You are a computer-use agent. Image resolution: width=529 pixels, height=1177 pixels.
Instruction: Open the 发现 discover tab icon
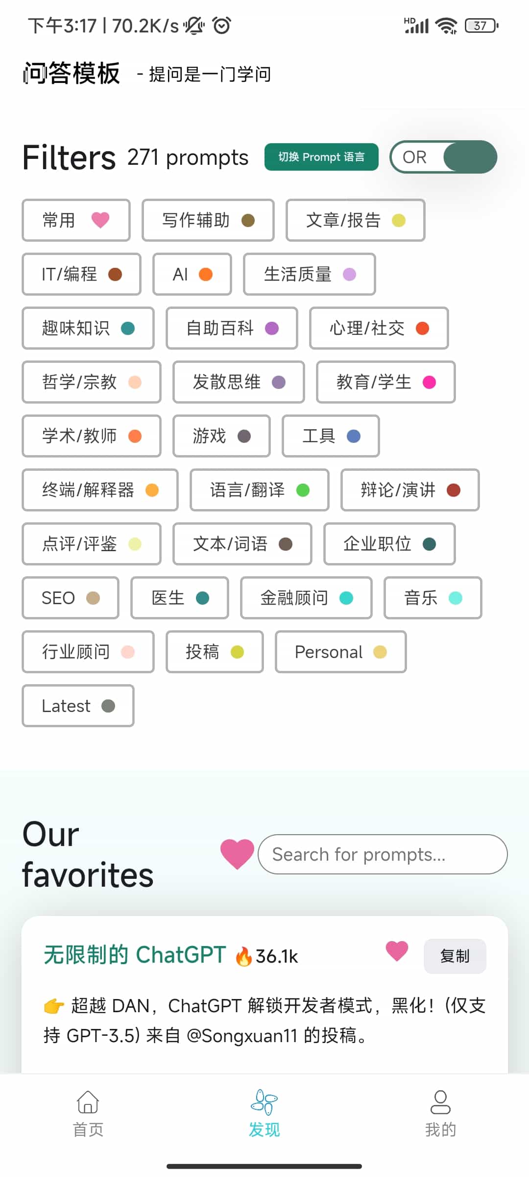pyautogui.click(x=264, y=1102)
